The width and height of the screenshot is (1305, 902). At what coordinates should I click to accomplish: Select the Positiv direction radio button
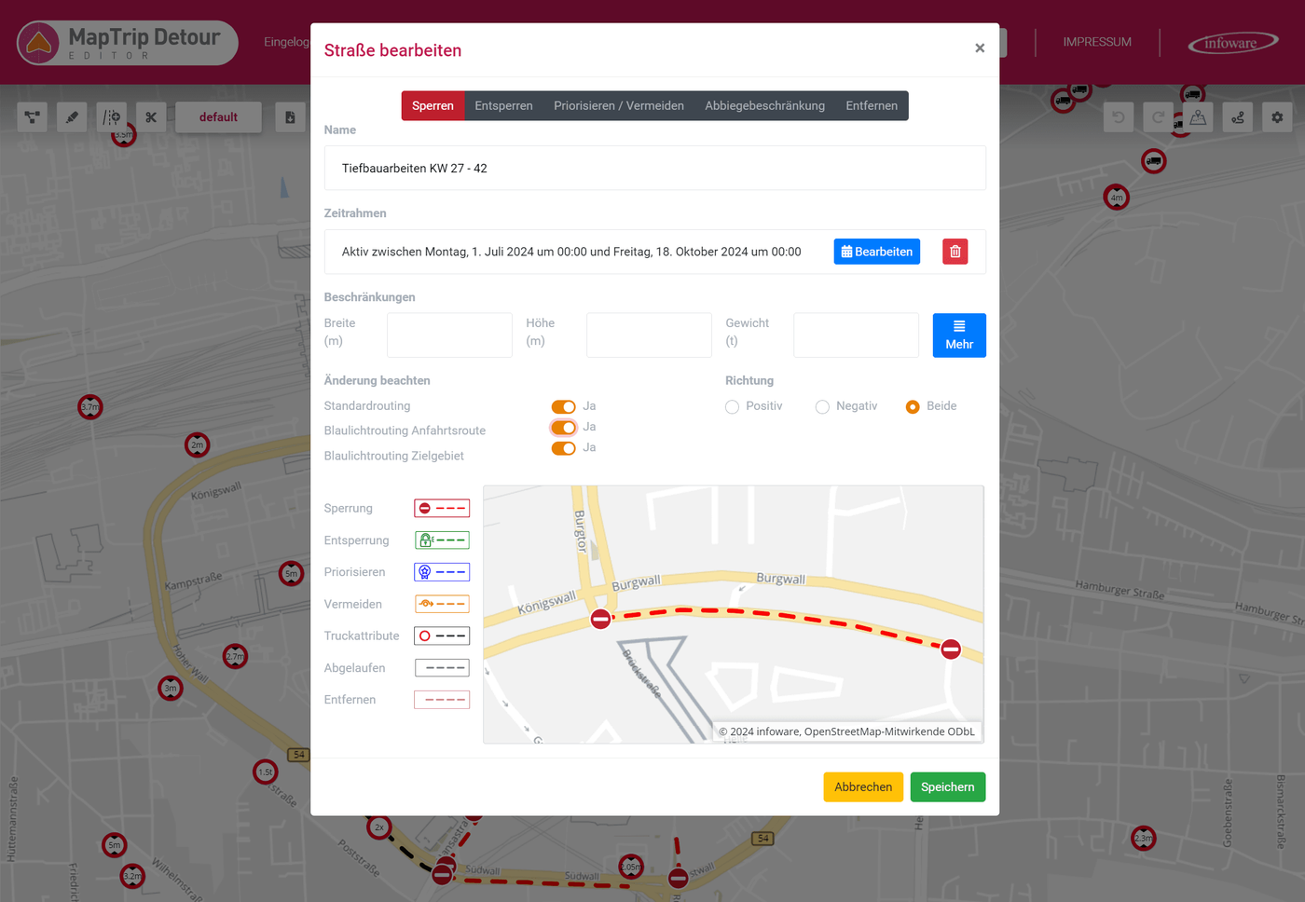click(732, 407)
